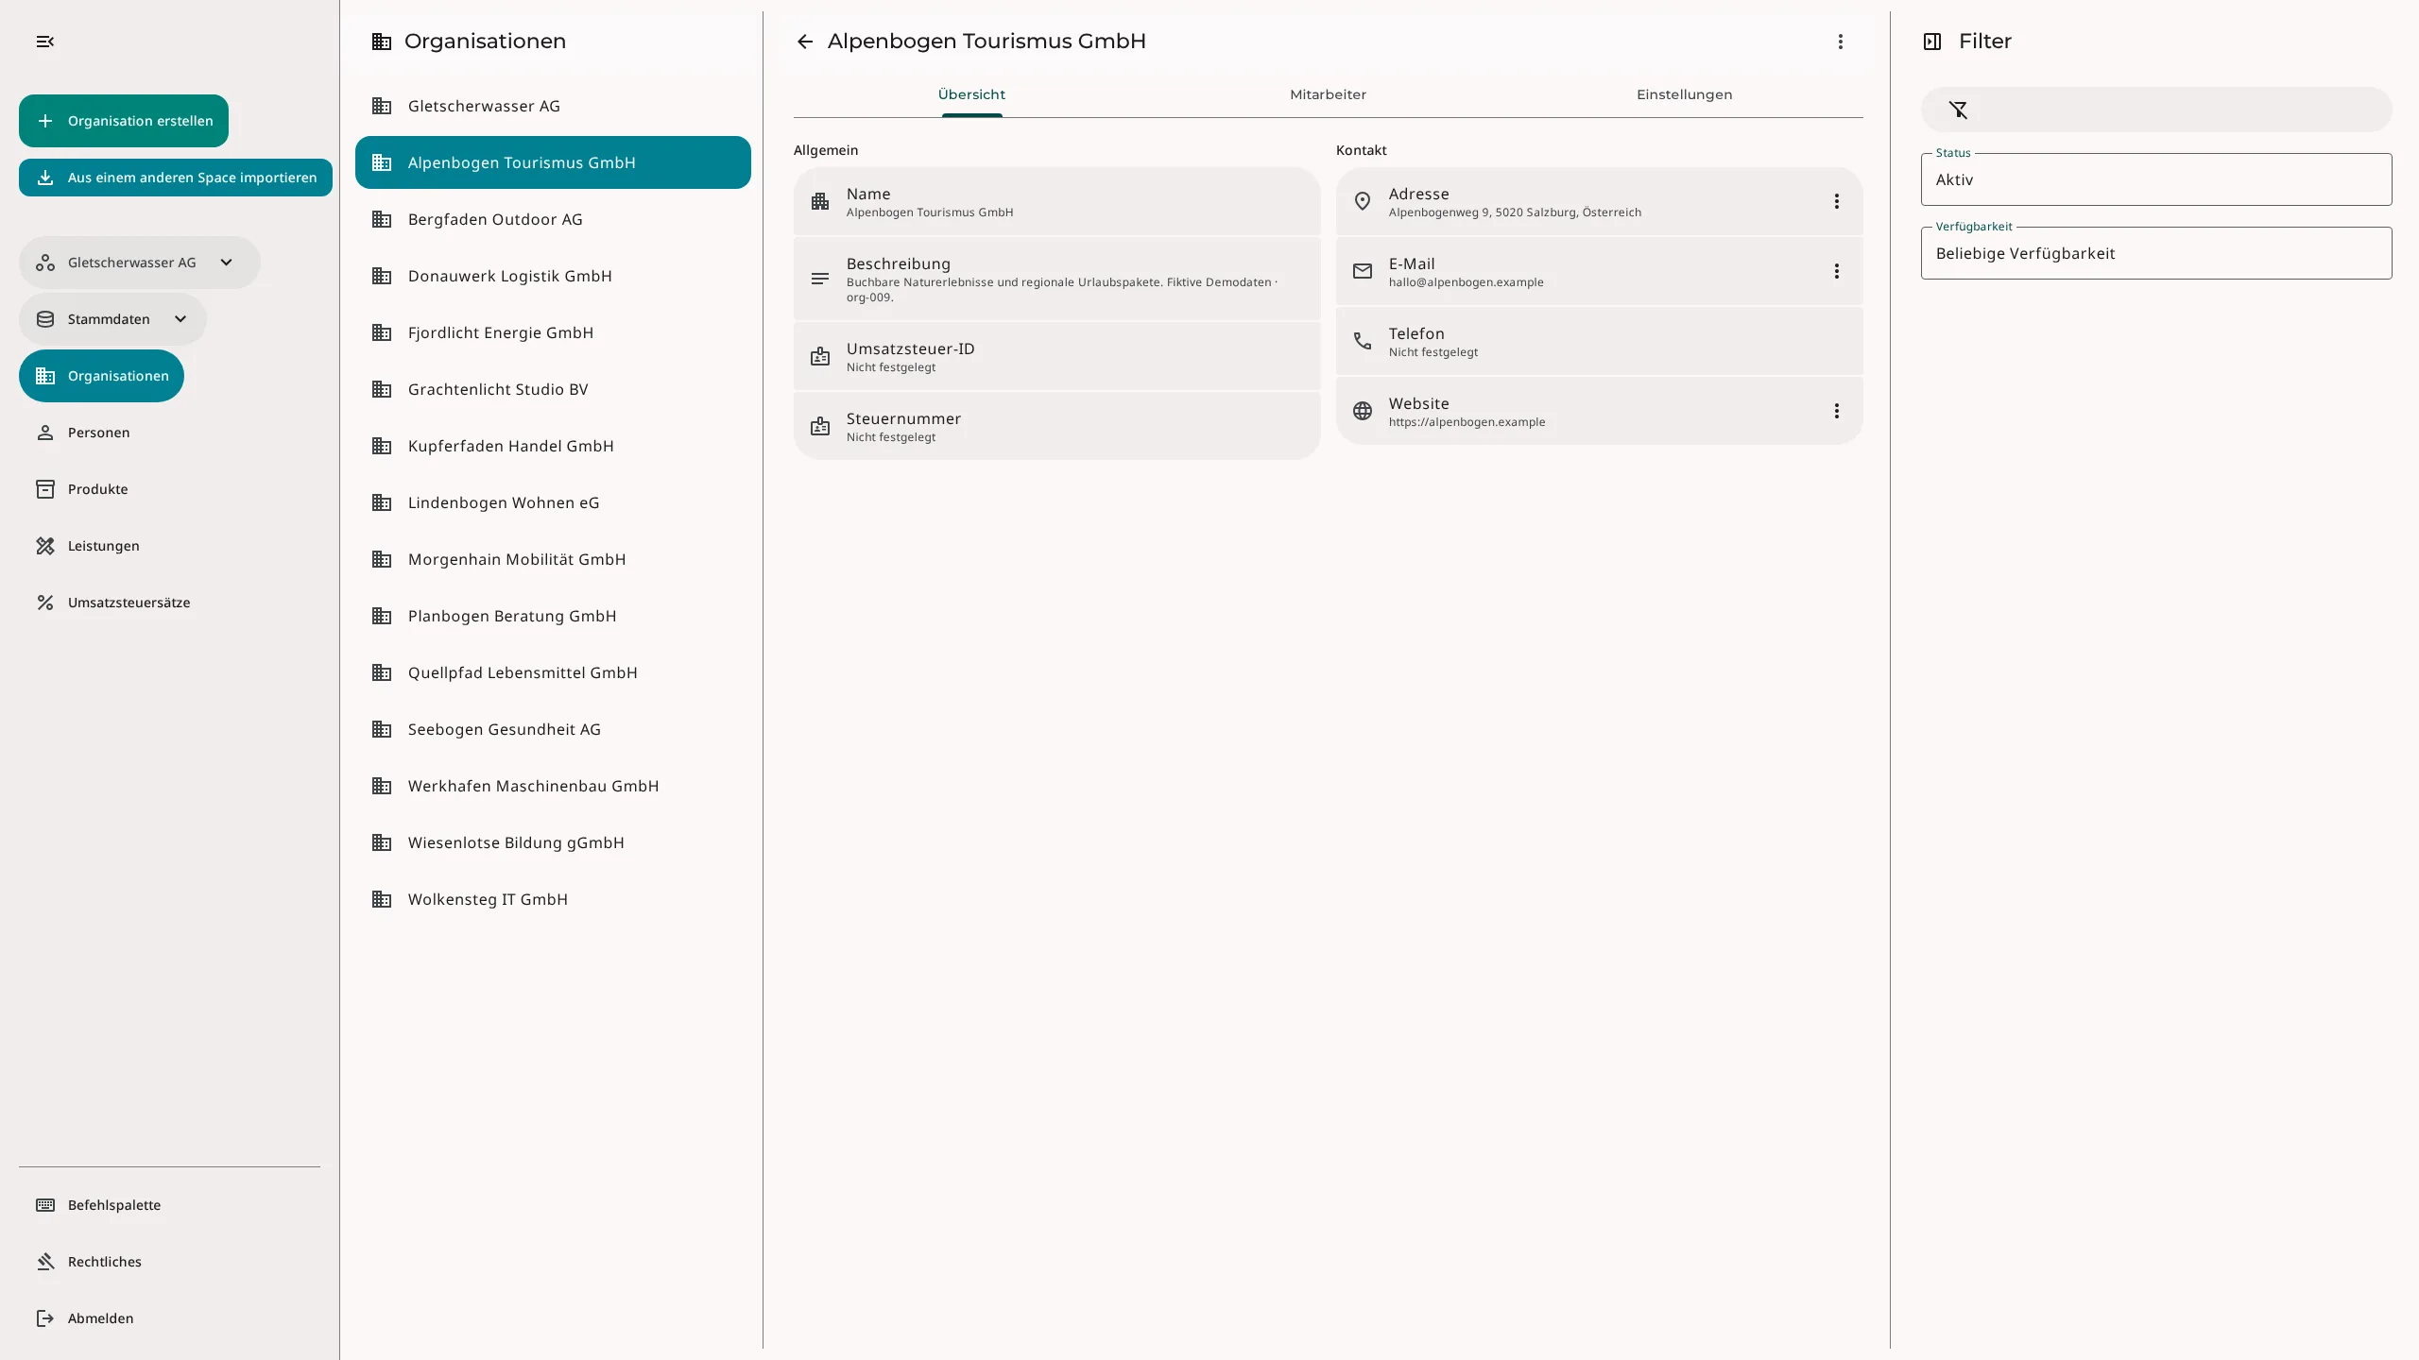The height and width of the screenshot is (1360, 2419).
Task: Open the Website row options menu
Action: click(1836, 411)
